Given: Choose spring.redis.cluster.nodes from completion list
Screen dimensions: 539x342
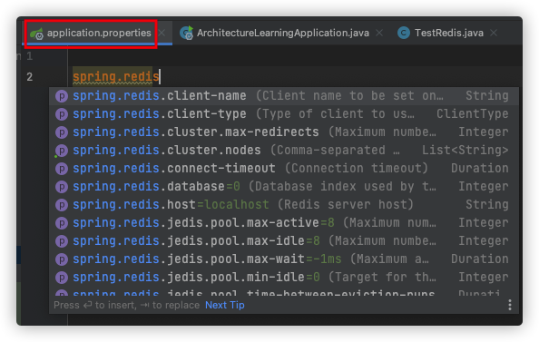Looking at the screenshot, I should (x=284, y=151).
